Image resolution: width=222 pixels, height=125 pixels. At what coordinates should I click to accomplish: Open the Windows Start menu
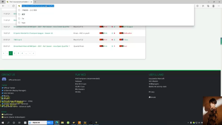3,123
